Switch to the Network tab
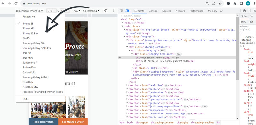256x125 pixels. [180, 11]
